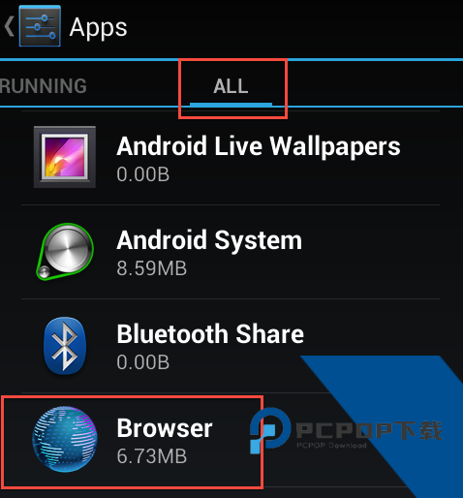Viewport: 463px width, 498px height.
Task: Tap the back chevron beside Settings icon
Action: pos(9,27)
